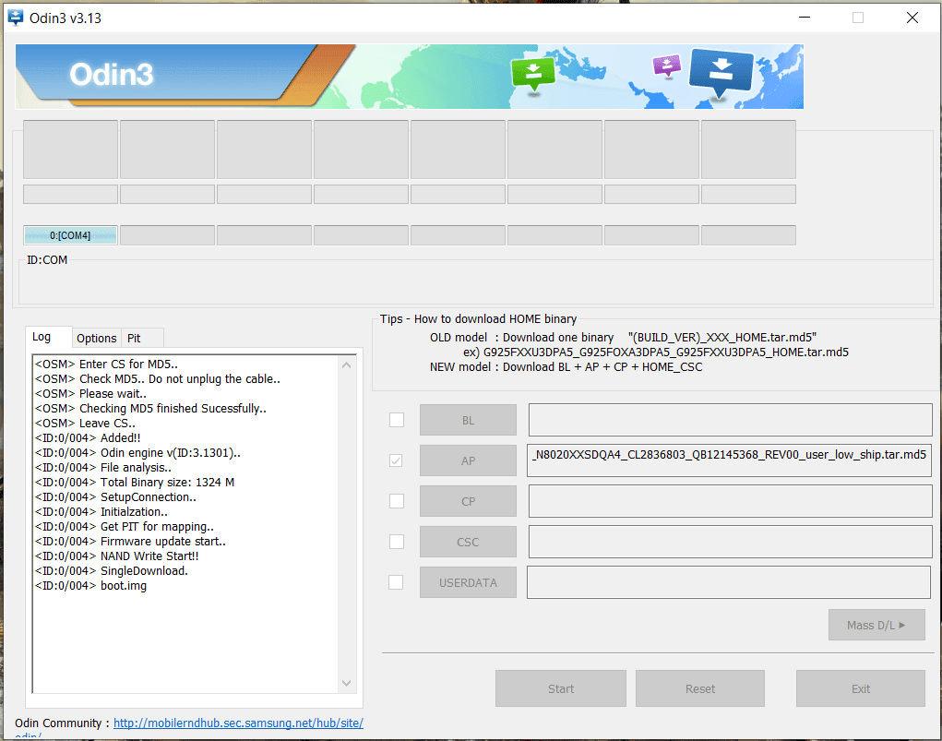Toggle the CP checkbox
Viewport: 942px width, 741px height.
coord(397,500)
